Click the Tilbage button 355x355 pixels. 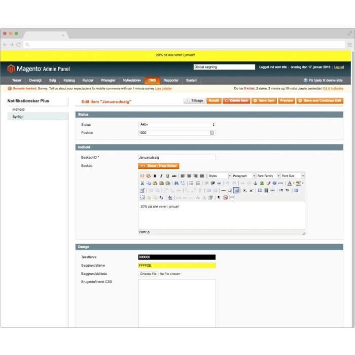coord(194,101)
